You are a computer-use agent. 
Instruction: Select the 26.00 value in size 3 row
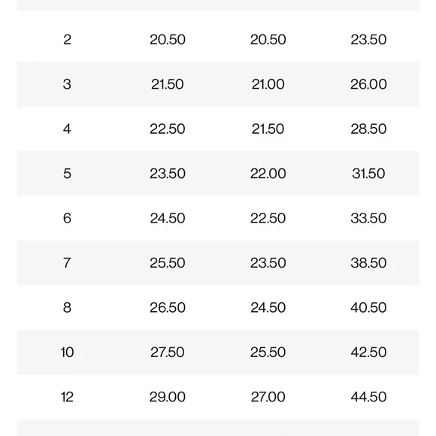tap(368, 84)
